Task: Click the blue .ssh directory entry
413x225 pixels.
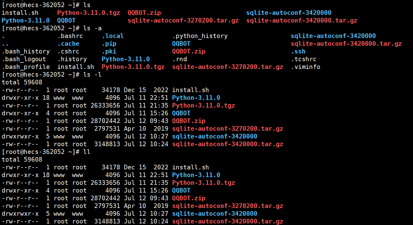Action: [298, 51]
